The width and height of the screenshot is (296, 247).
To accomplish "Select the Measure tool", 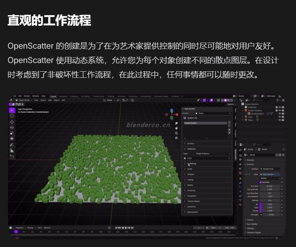I will click(12, 151).
